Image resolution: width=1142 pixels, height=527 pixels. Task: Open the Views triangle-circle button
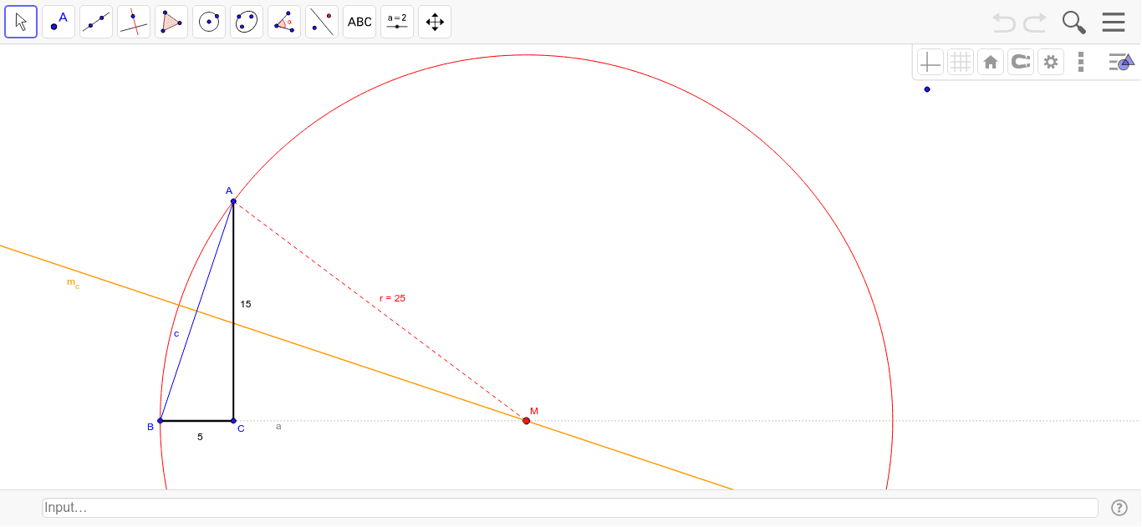click(1121, 62)
